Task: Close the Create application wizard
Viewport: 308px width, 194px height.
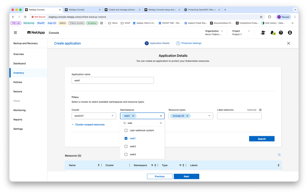Action: click(289, 43)
